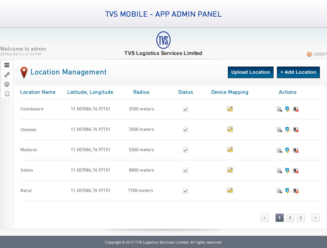This screenshot has width=327, height=248.
Task: View Coimbatore location details magnifier icon
Action: point(279,109)
